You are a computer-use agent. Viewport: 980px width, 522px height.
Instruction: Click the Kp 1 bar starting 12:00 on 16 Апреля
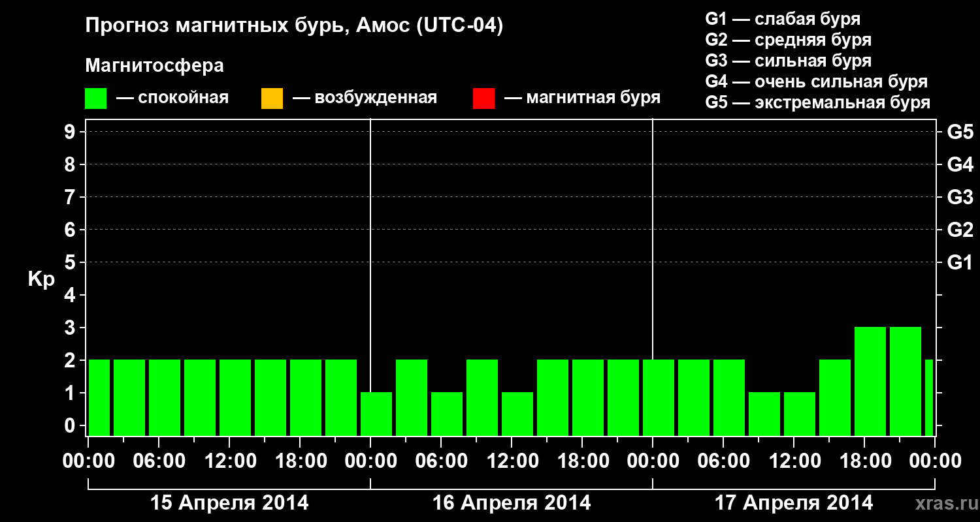[517, 414]
